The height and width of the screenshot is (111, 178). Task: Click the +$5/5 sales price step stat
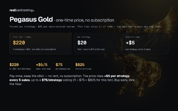[43, 66]
